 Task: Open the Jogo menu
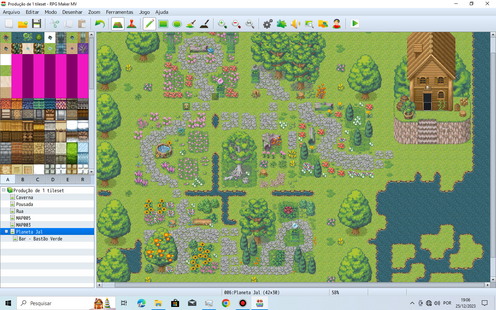click(x=144, y=12)
